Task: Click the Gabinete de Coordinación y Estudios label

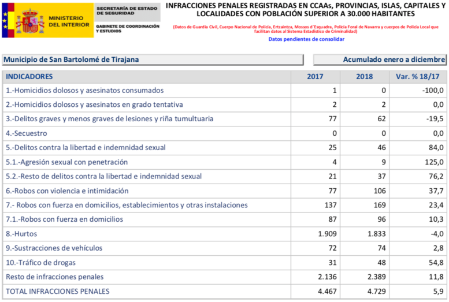Action: pyautogui.click(x=127, y=28)
